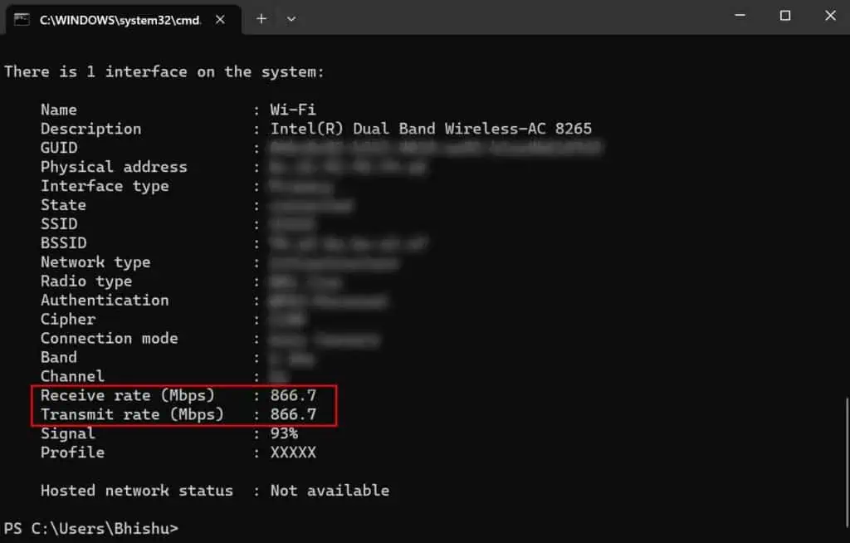
Task: Click the Channel row label
Action: tap(72, 376)
